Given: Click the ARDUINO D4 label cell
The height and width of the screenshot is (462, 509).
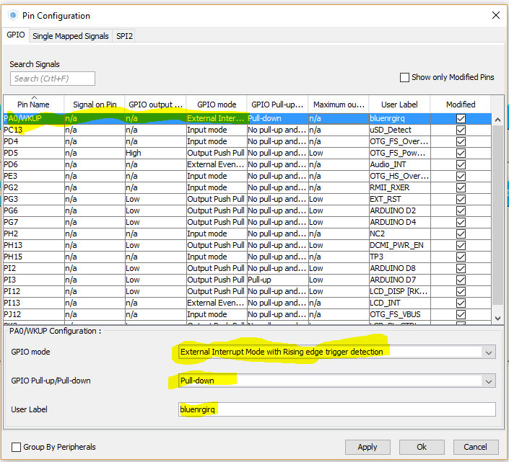Looking at the screenshot, I should [399, 222].
